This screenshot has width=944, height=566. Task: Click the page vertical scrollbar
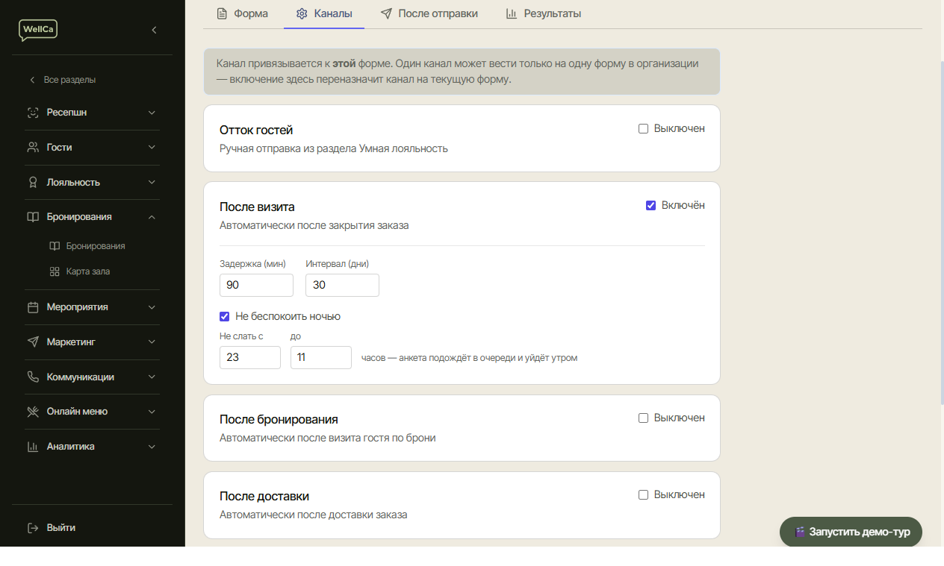(941, 231)
